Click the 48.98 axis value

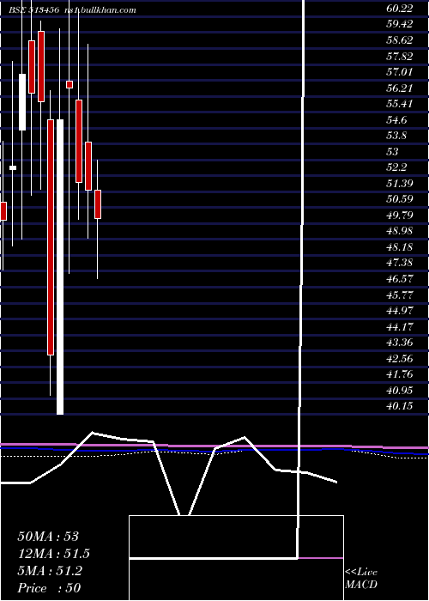point(400,231)
